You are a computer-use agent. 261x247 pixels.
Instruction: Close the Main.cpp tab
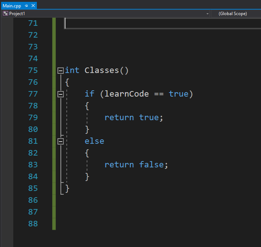[33, 6]
